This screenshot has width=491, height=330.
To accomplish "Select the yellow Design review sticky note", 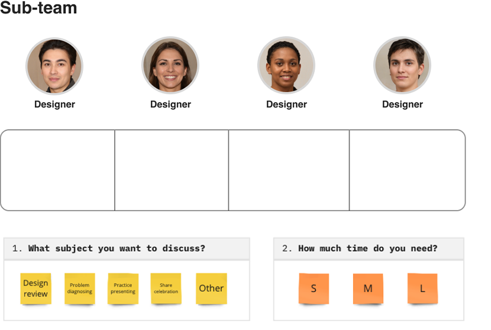I will [x=35, y=289].
